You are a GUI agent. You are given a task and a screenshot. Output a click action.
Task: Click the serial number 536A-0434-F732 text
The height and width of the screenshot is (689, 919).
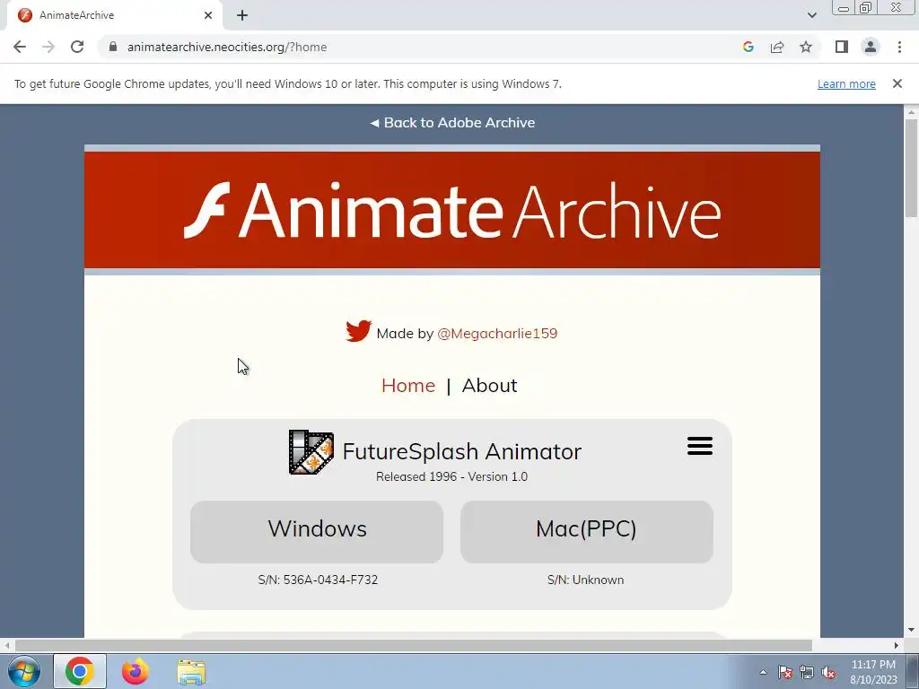pyautogui.click(x=318, y=580)
